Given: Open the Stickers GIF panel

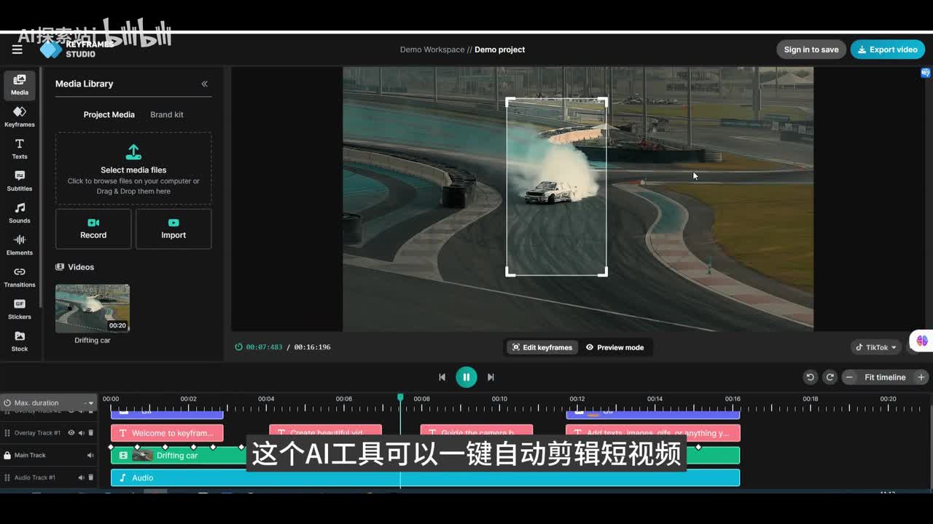Looking at the screenshot, I should 20,309.
